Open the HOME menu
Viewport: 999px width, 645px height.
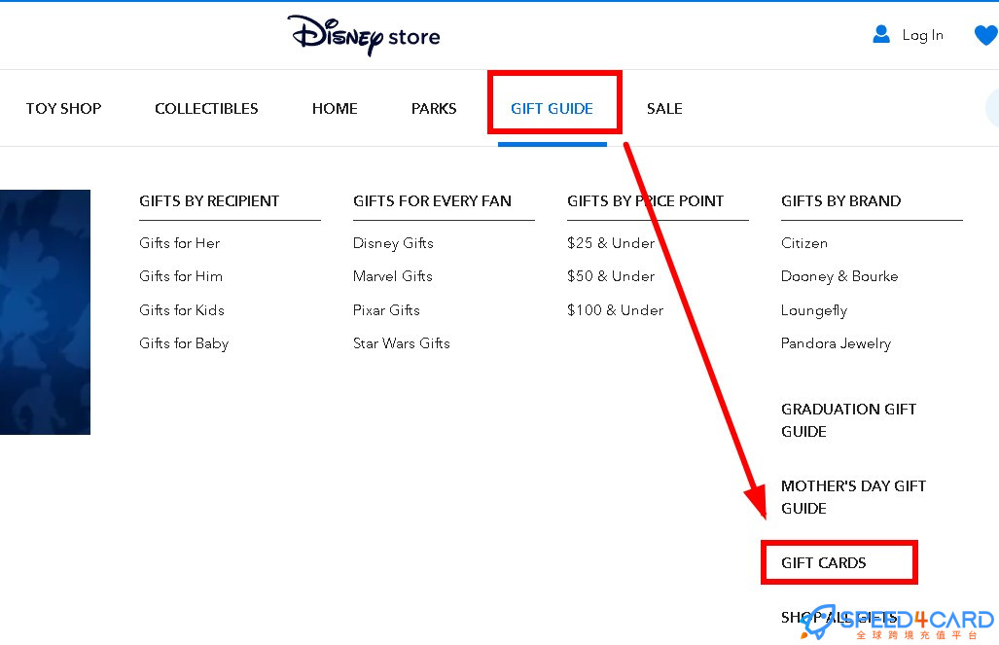(335, 108)
